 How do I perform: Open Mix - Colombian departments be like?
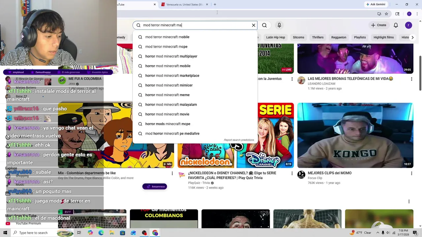pyautogui.click(x=87, y=173)
